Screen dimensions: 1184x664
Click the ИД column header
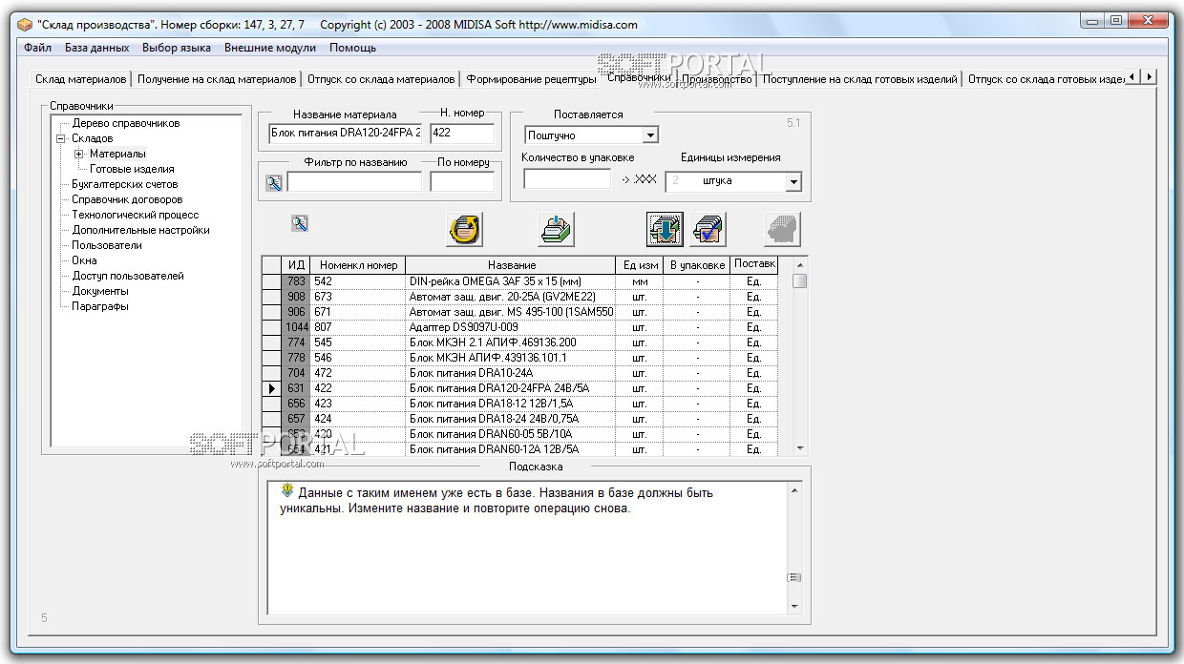coord(296,264)
